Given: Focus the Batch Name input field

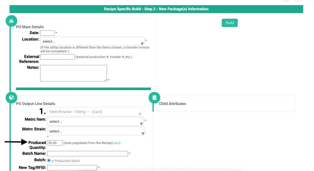Looking at the screenshot, I should click(x=87, y=154).
